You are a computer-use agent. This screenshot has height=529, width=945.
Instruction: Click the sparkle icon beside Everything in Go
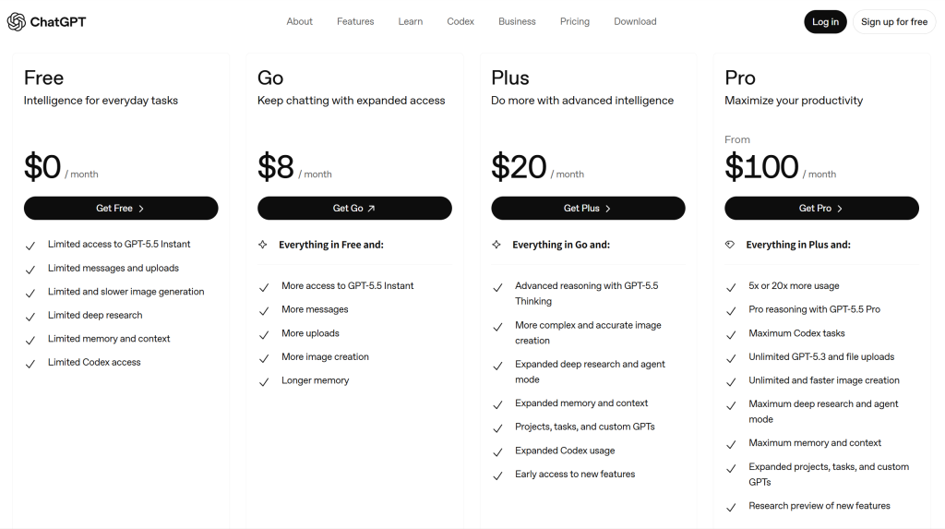(496, 245)
